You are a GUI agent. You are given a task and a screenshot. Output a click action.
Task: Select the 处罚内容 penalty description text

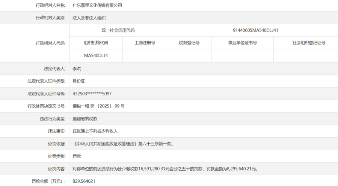click(x=165, y=169)
